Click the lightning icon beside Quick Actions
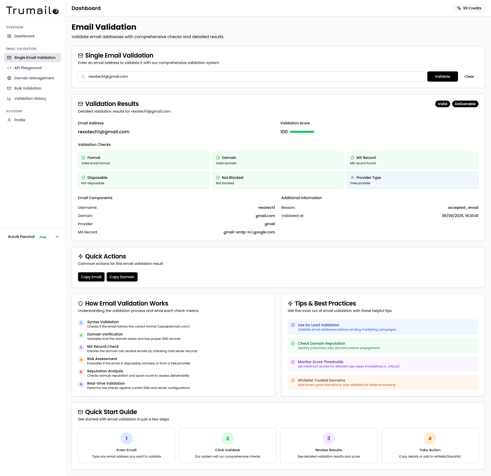This screenshot has height=476, width=491. [x=81, y=256]
